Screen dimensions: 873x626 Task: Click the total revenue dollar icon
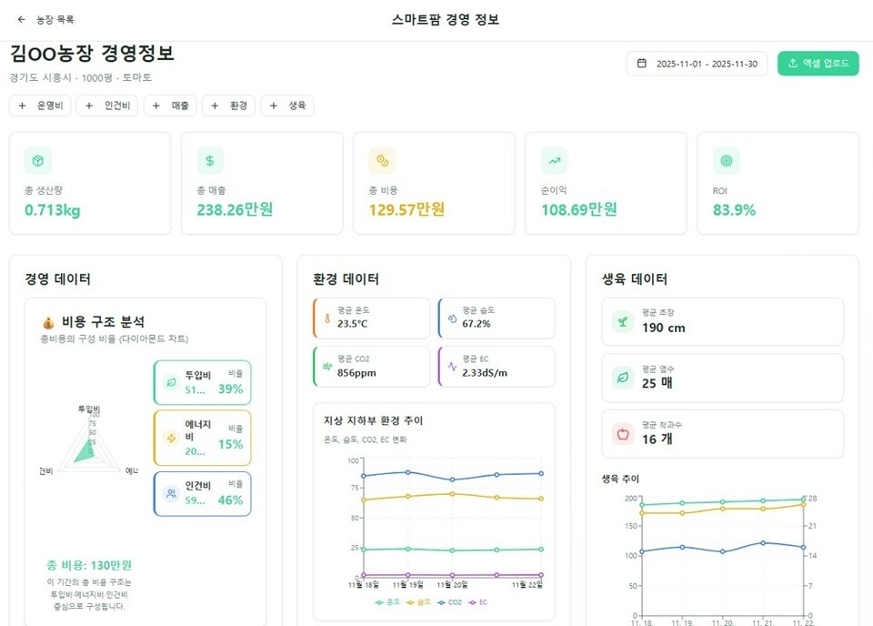click(x=210, y=161)
